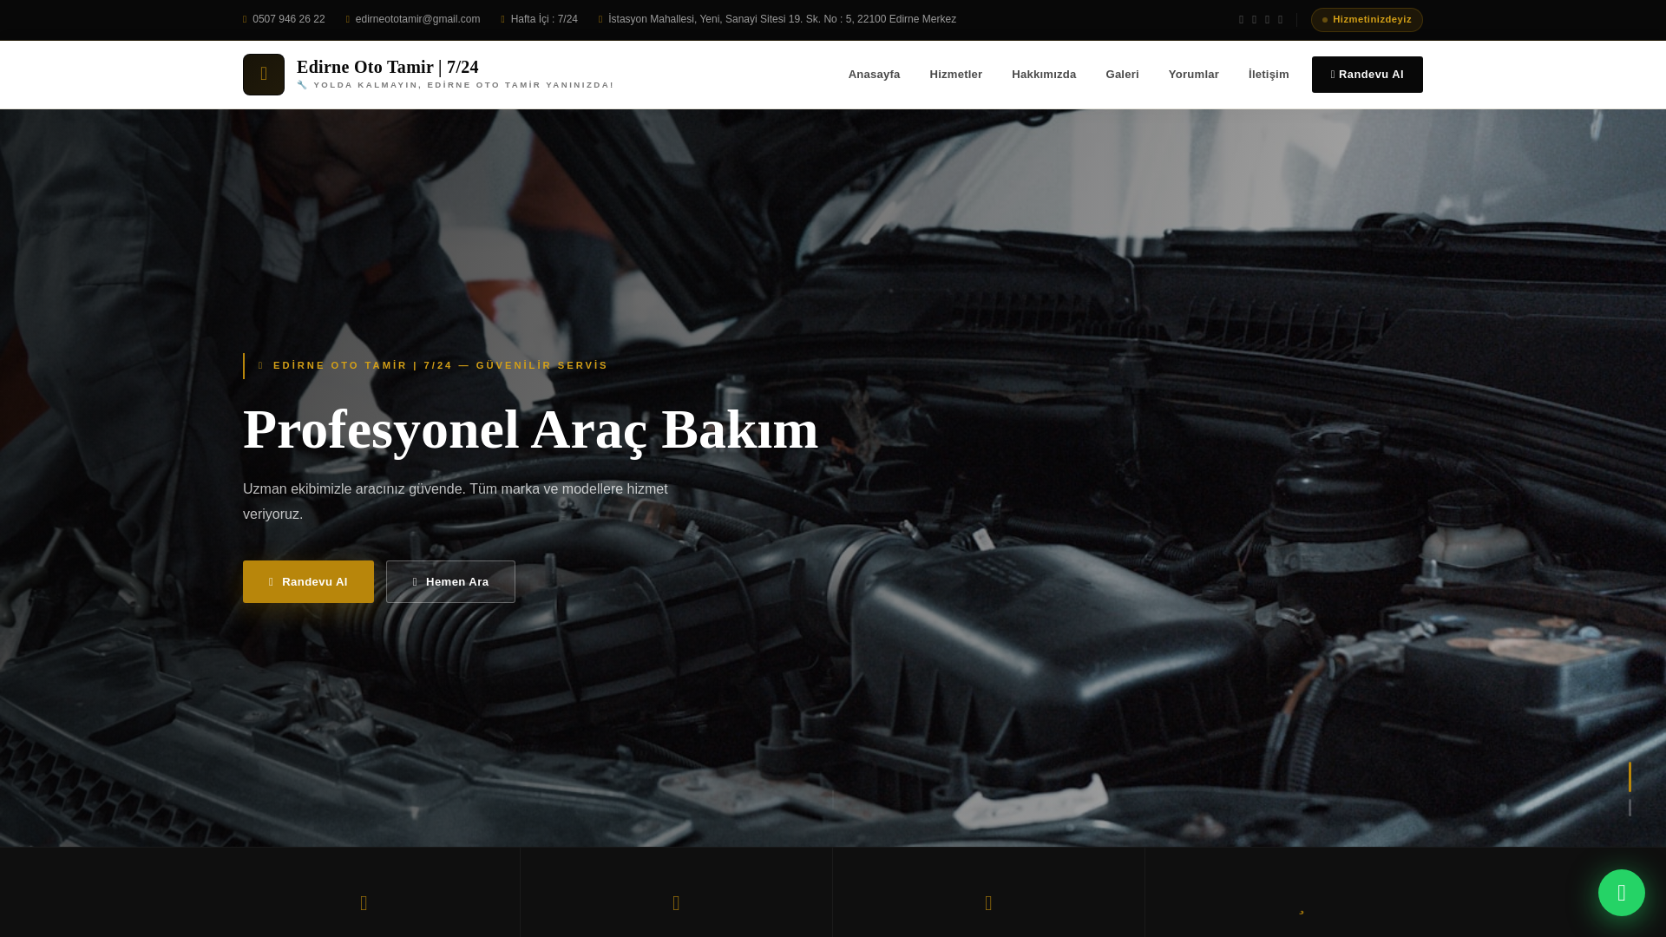Image resolution: width=1666 pixels, height=937 pixels.
Task: Click the envelope icon beside the email address
Action: point(348,19)
